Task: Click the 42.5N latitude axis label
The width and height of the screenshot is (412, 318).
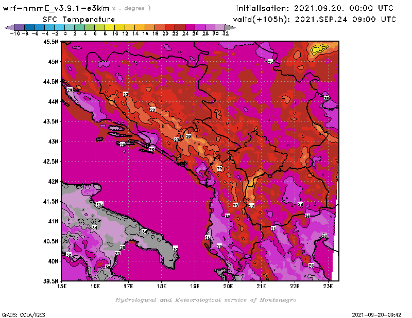Action: (50, 161)
